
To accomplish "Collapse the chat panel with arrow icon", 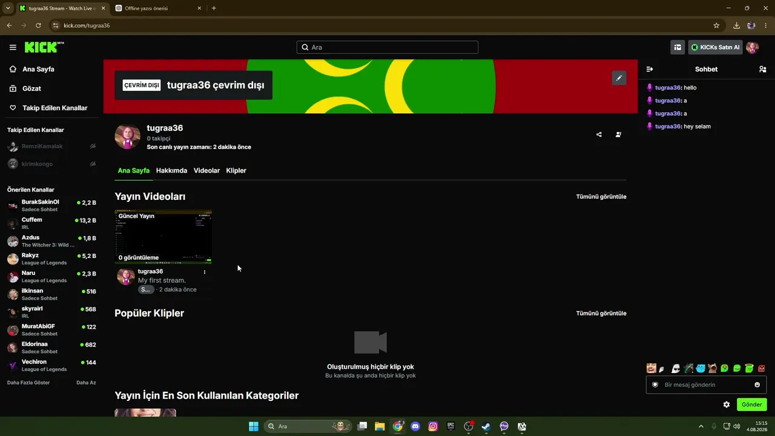I will pos(650,69).
